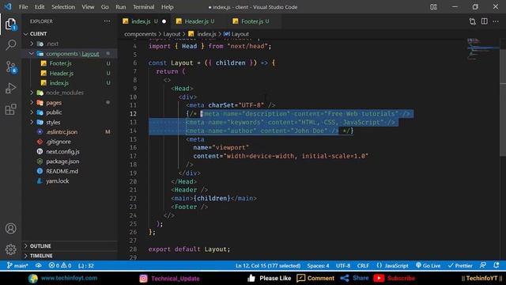The image size is (506, 285).
Task: Open the Manage gear icon
Action: point(10,249)
